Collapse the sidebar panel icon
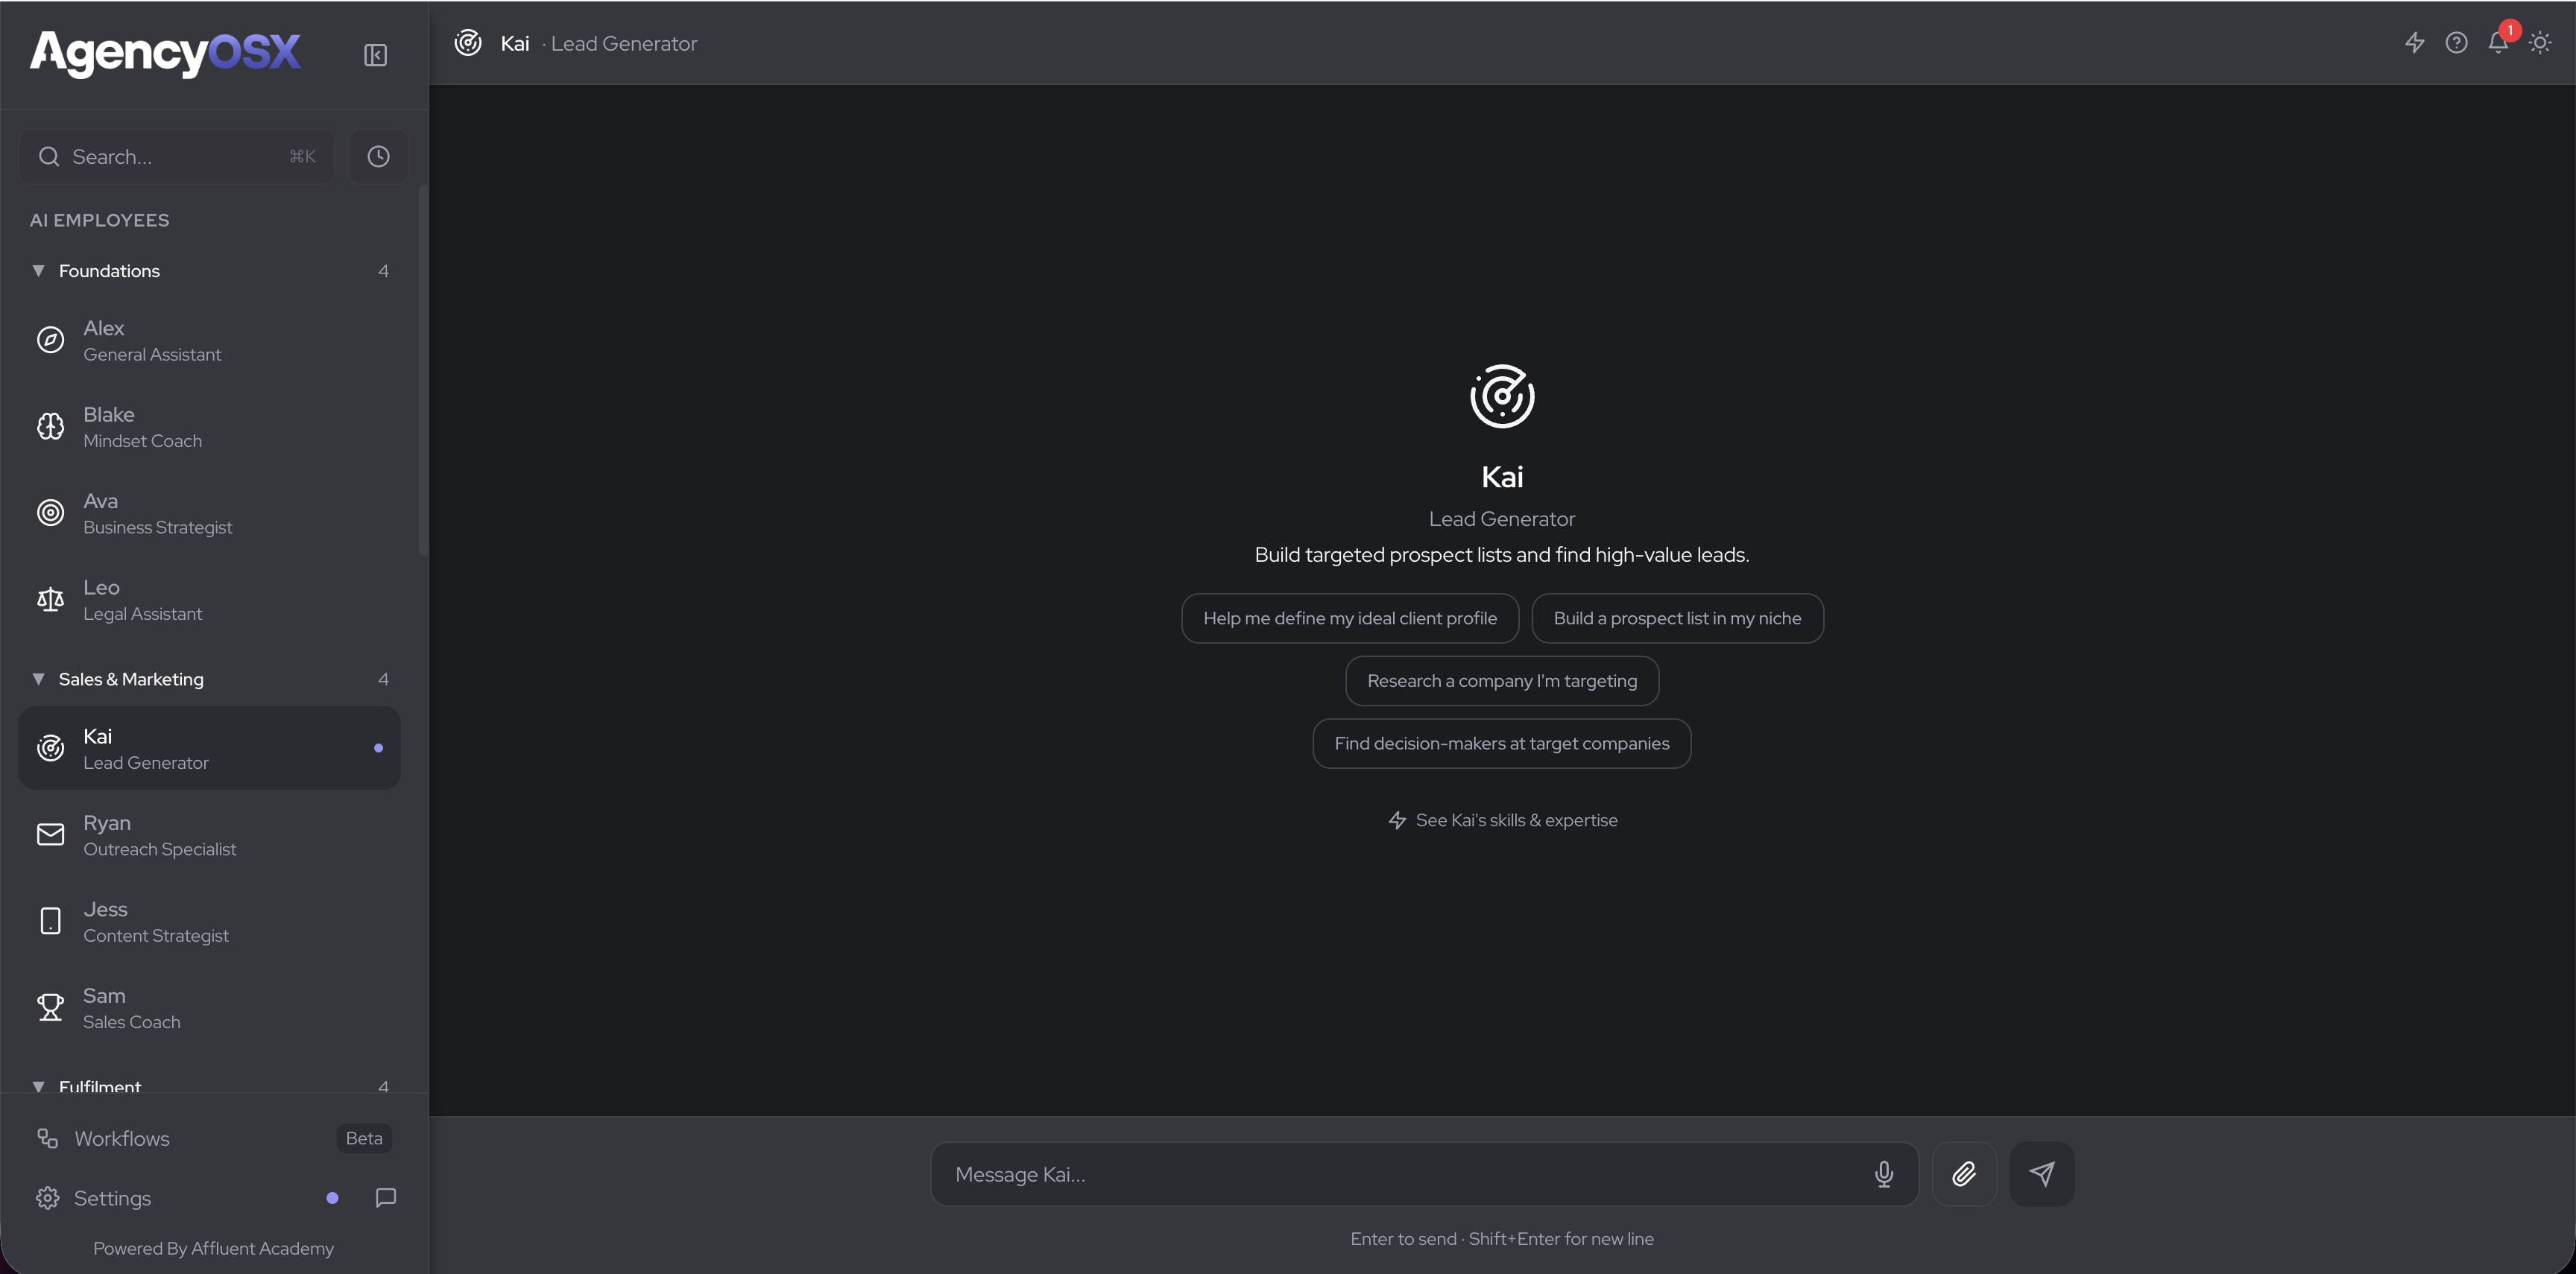Screen dimensions: 2576x1274 375,55
